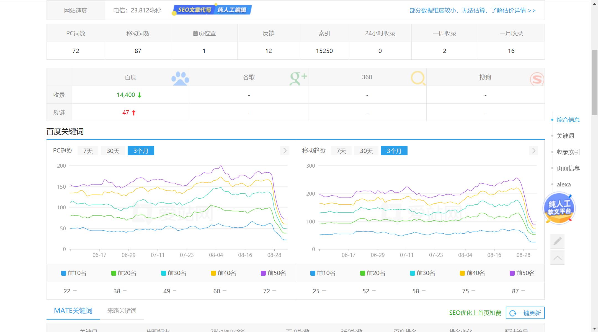Click the Google plus icon
Screen dimensions: 598x332
pyautogui.click(x=298, y=78)
